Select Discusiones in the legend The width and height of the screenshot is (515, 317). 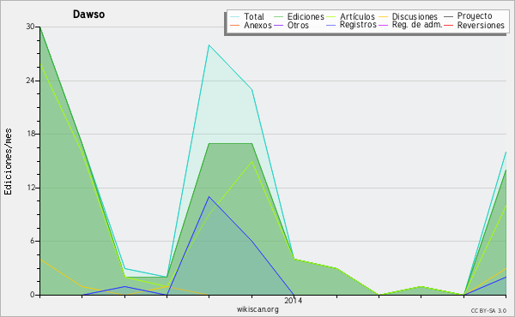(415, 16)
